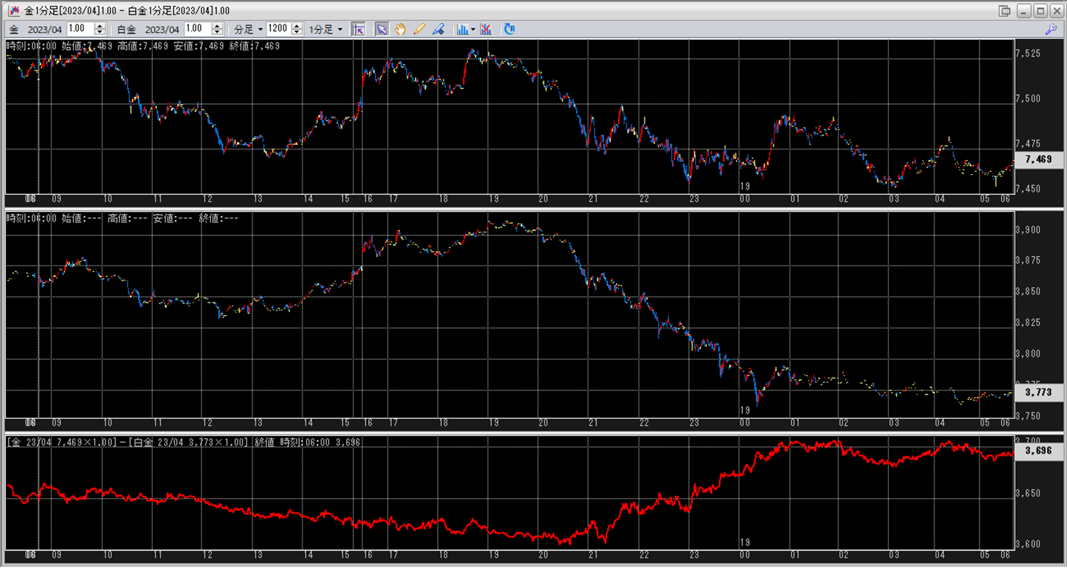Click the edit drawing objects icon
Image resolution: width=1067 pixels, height=568 pixels.
click(438, 29)
